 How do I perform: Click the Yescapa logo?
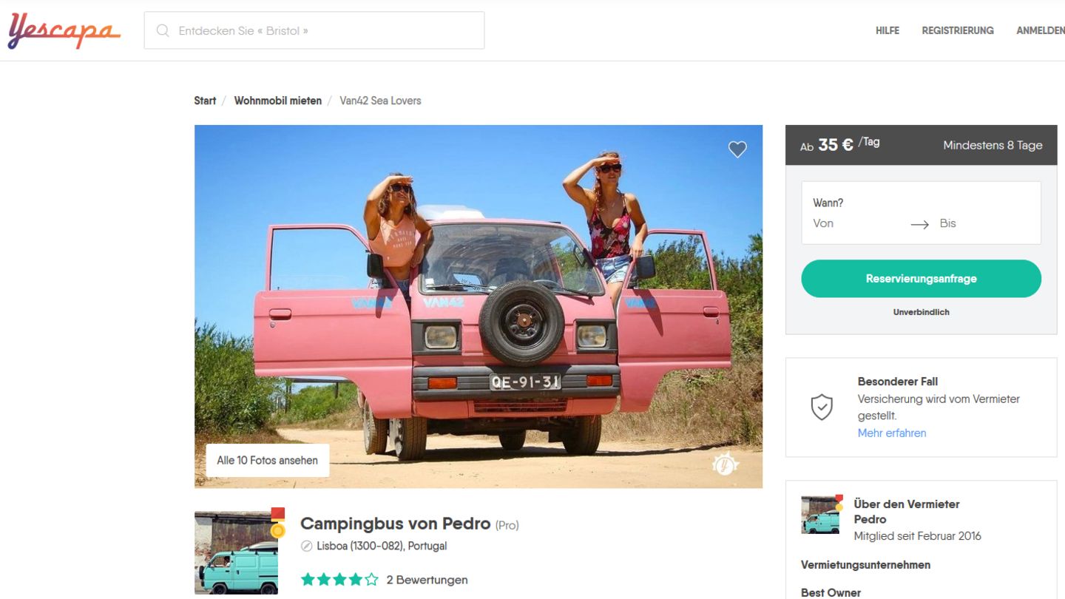[x=64, y=31]
